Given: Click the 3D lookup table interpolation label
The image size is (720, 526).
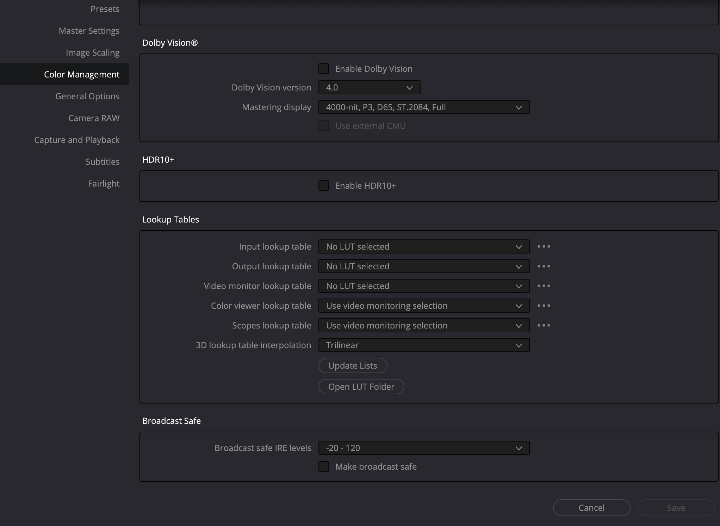Looking at the screenshot, I should pos(253,345).
